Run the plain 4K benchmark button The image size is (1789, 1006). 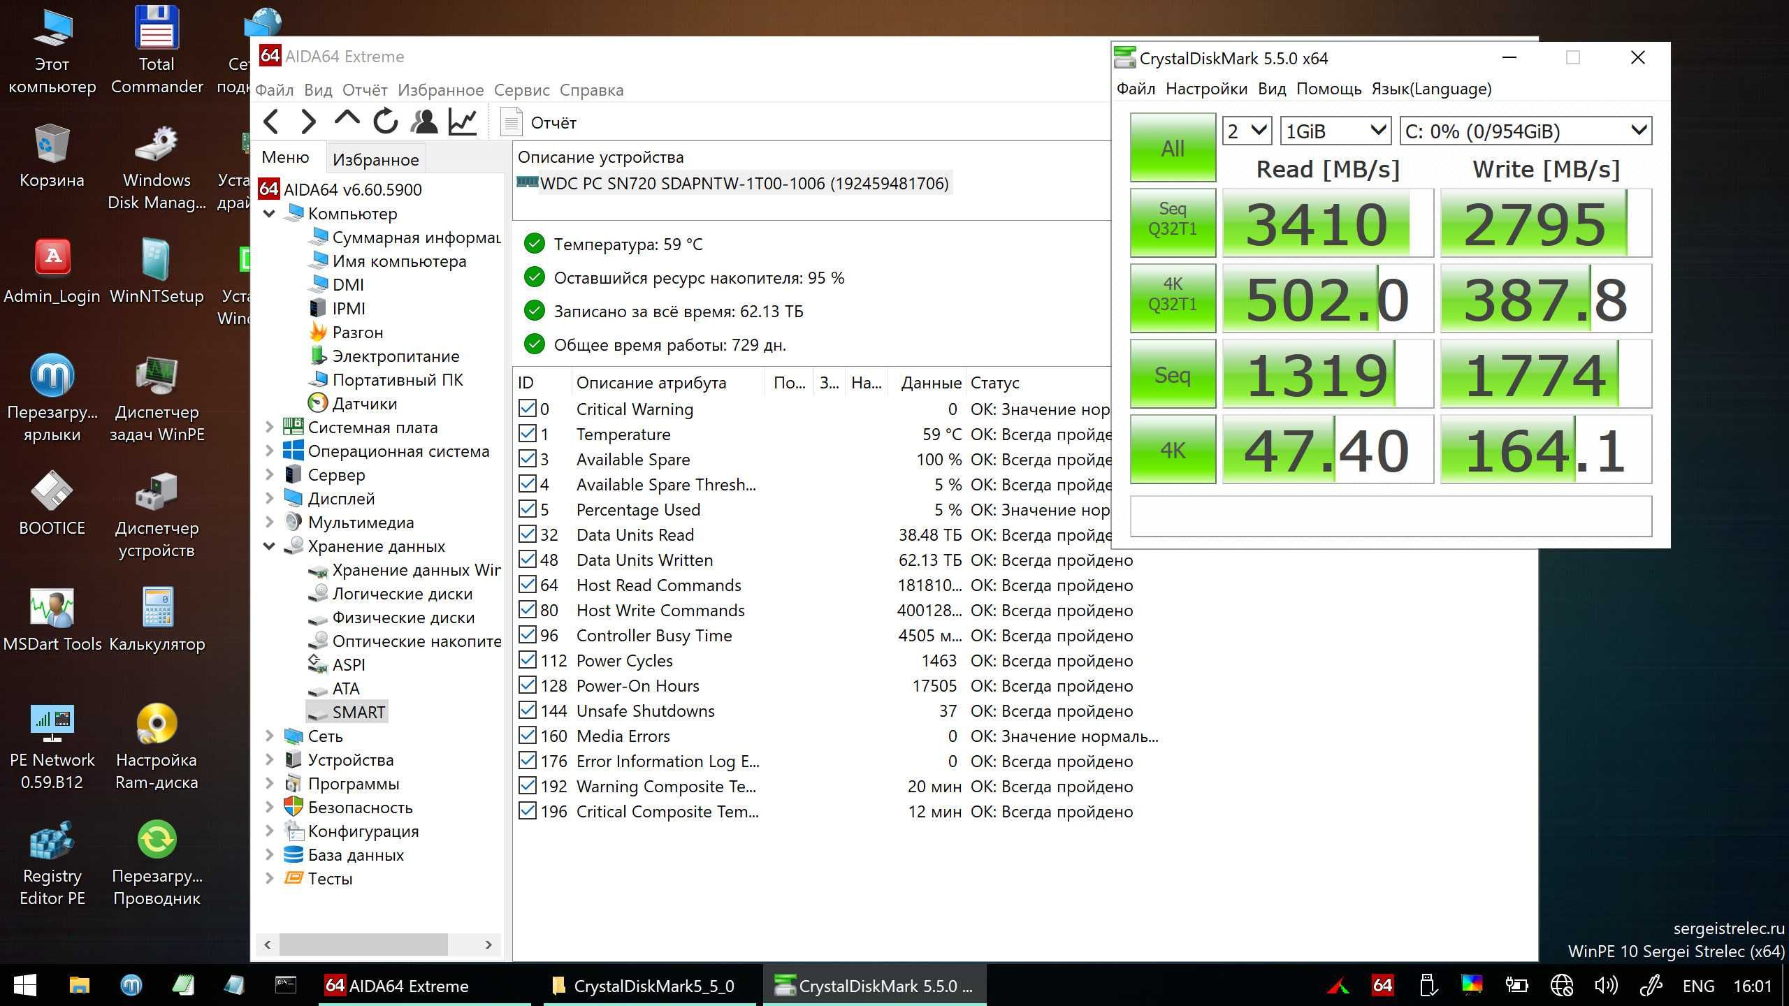1173,449
